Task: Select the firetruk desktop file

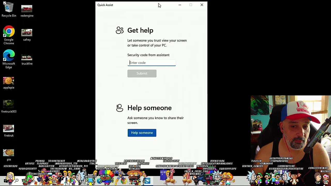Action: (x=9, y=131)
